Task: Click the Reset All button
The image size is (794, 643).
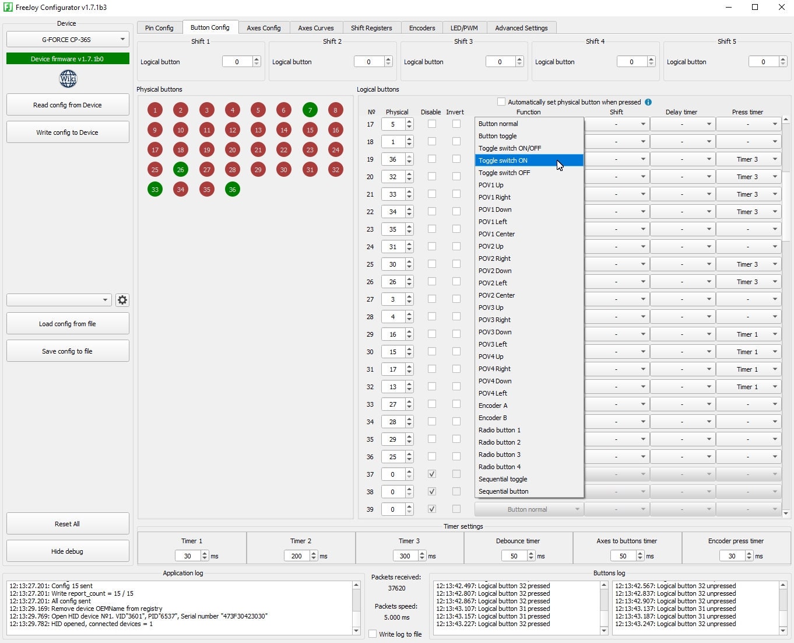Action: pyautogui.click(x=68, y=524)
